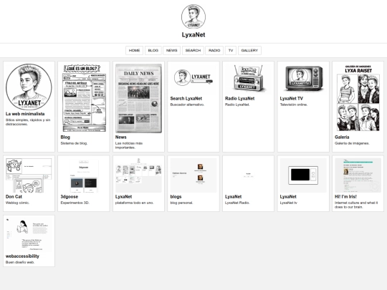Click the LyxaNet search bar illustration
387x290 pixels.
click(x=193, y=79)
